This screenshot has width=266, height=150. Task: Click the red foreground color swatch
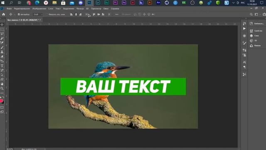(1, 101)
